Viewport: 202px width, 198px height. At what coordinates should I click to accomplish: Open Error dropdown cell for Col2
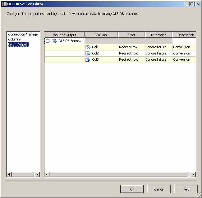pyautogui.click(x=132, y=53)
